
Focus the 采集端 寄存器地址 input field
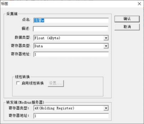click(71, 54)
